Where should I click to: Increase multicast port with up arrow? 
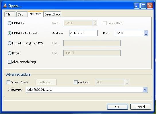coord(146,32)
